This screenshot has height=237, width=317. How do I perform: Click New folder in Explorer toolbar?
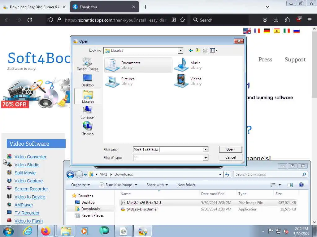coord(186,185)
